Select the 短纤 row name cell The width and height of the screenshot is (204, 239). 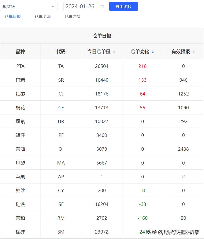[x=20, y=135]
